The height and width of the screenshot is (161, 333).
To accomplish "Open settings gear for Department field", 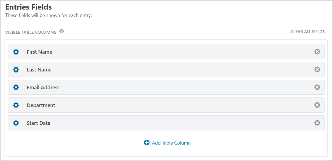I will (16, 105).
